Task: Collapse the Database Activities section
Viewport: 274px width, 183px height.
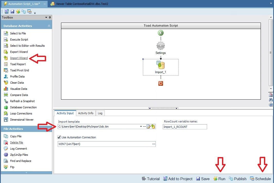Action: click(49, 26)
